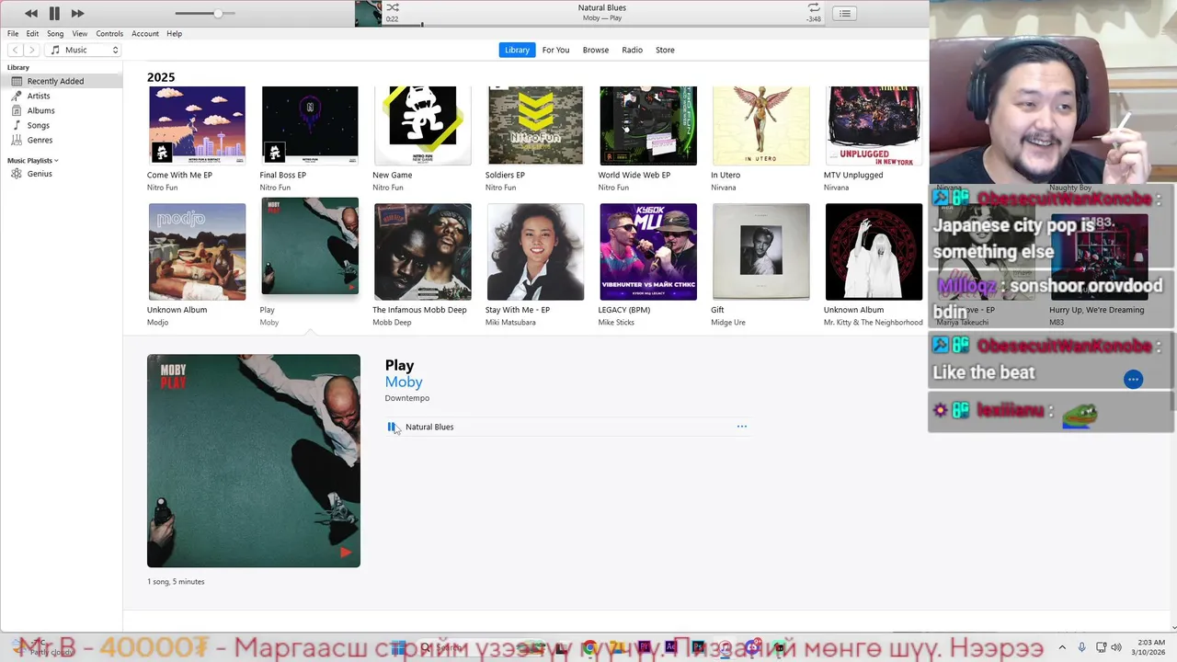Viewport: 1177px width, 662px height.
Task: Select Recently Added in the sidebar
Action: [x=61, y=81]
